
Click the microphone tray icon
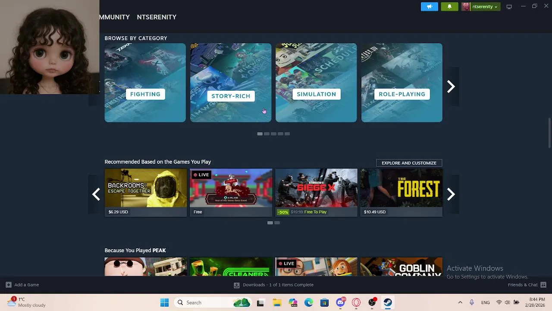tap(472, 302)
